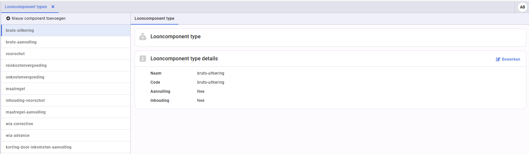The height and width of the screenshot is (154, 529).
Task: Click the plus icon for new component
Action: (x=8, y=18)
